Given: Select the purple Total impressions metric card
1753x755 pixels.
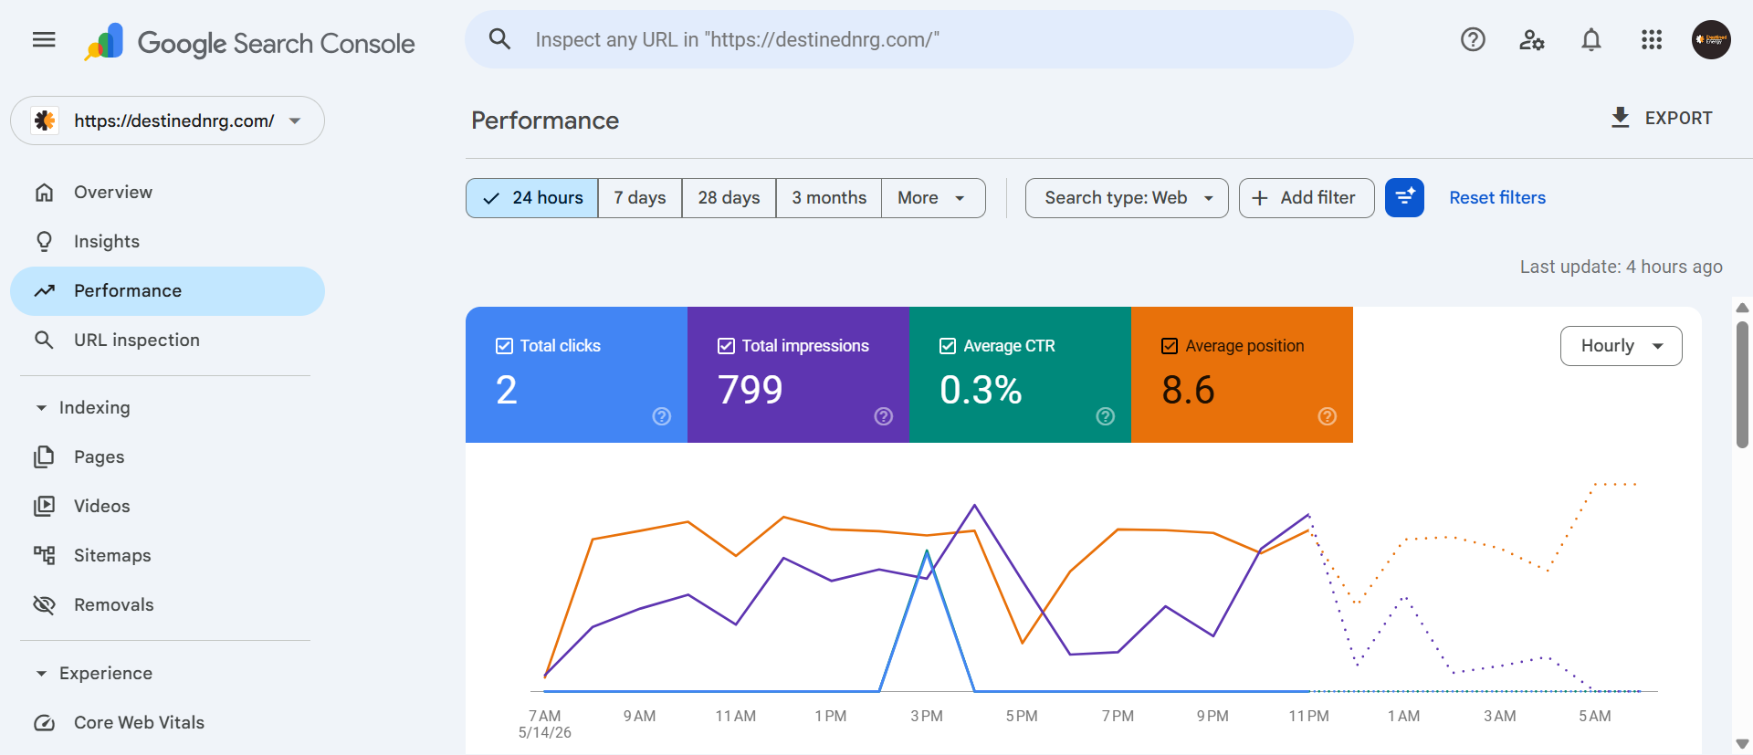Looking at the screenshot, I should coord(798,374).
